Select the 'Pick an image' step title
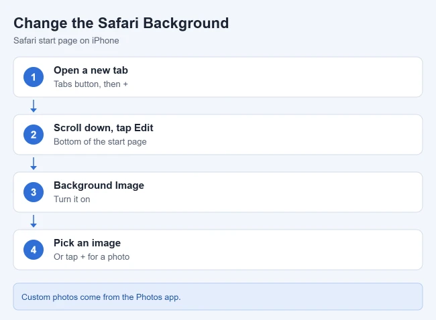This screenshot has height=320, width=436. (x=87, y=243)
